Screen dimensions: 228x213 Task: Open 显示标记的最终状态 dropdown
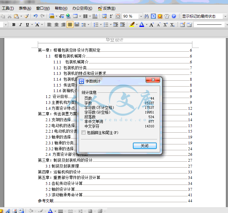[x=225, y=16]
